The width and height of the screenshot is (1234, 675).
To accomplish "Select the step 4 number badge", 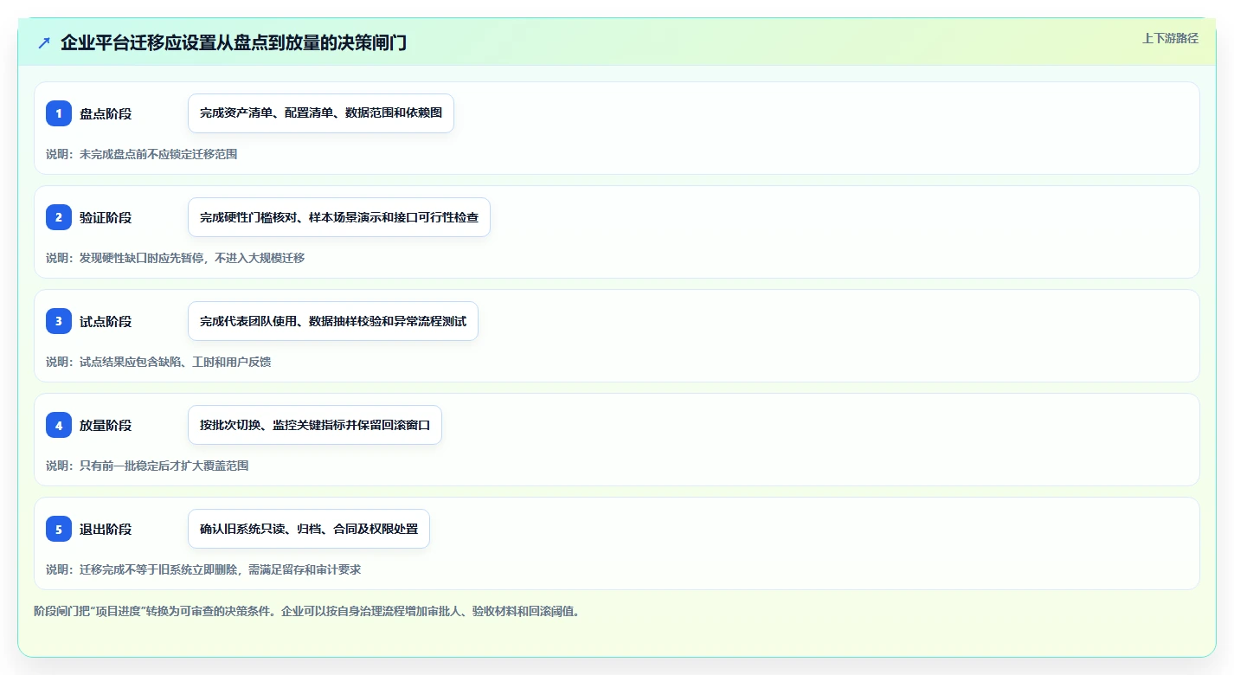I will (x=59, y=425).
